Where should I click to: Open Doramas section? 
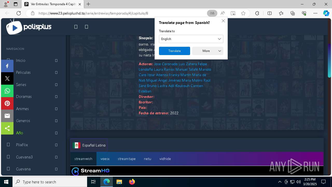(24, 97)
